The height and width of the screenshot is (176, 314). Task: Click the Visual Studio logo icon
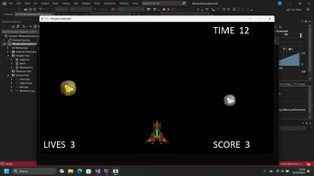(4, 3)
